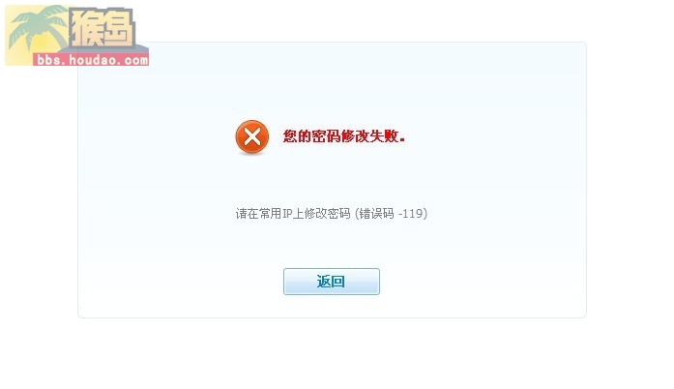
Task: Click the message 请在常用IP上修改密码
Action: point(293,214)
